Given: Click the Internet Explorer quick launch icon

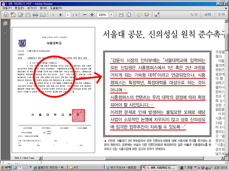Looking at the screenshot, I should (x=15, y=168).
